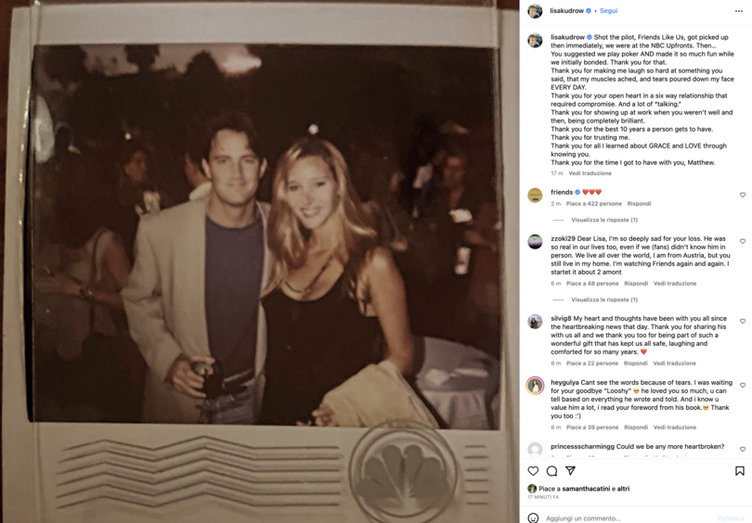The image size is (752, 523).
Task: Follow lisakudrow with Segui link
Action: 609,10
